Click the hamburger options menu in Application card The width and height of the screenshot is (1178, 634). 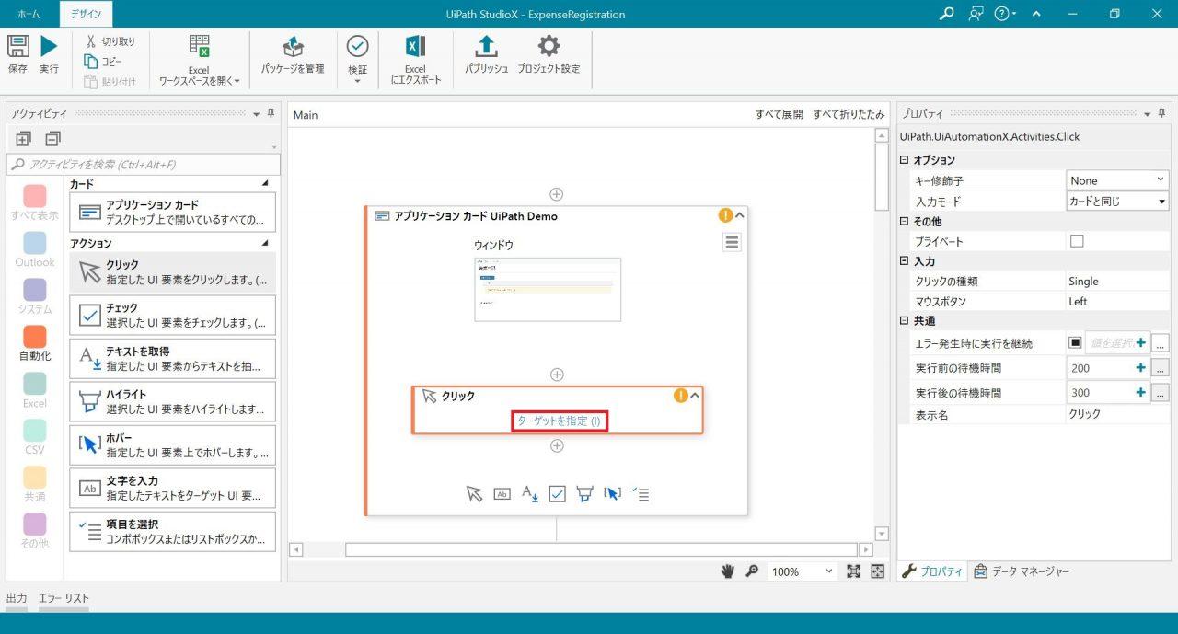[732, 242]
